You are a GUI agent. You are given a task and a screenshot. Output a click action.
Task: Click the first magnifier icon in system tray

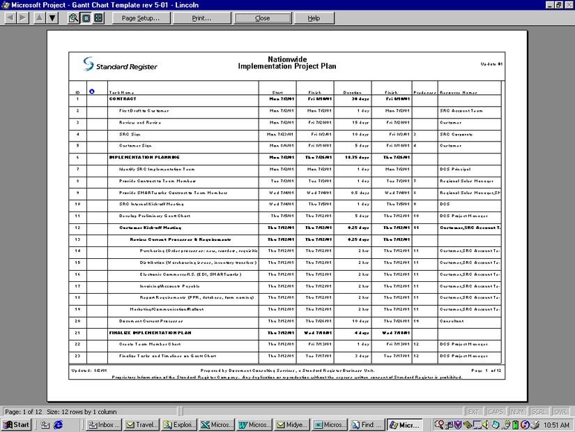(x=438, y=425)
